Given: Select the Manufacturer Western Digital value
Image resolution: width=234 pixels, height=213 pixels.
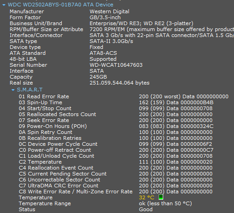Looking at the screenshot, I should [x=109, y=11].
